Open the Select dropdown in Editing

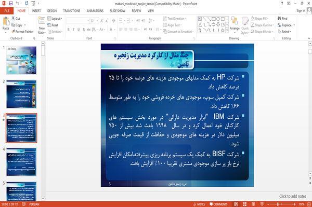click(x=284, y=32)
